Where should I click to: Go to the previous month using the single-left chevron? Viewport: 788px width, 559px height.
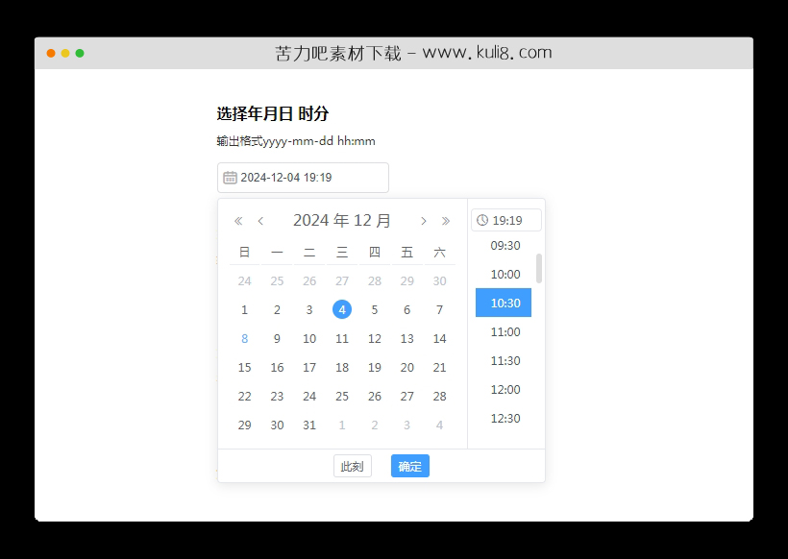click(260, 220)
